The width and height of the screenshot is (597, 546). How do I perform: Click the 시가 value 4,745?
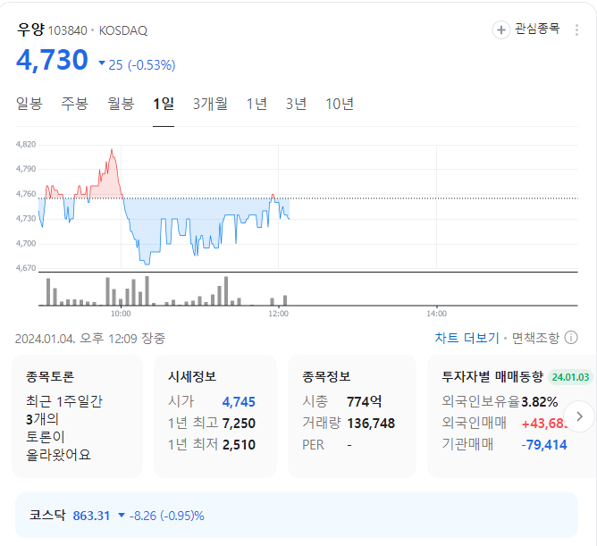tap(239, 402)
